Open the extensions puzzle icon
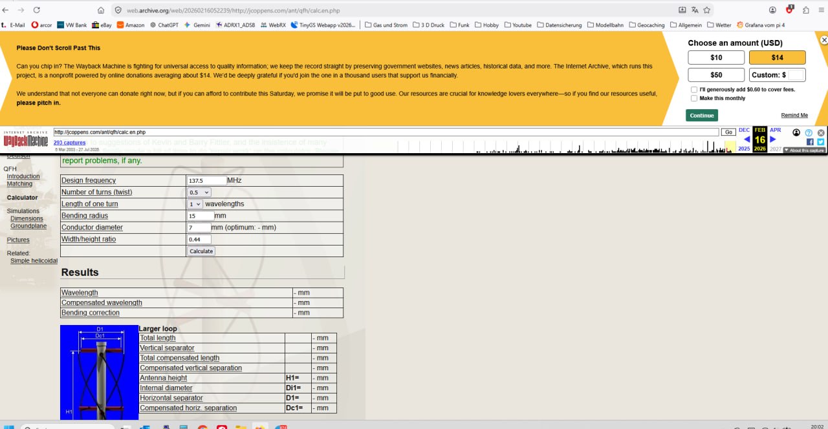This screenshot has width=828, height=429. (x=806, y=10)
